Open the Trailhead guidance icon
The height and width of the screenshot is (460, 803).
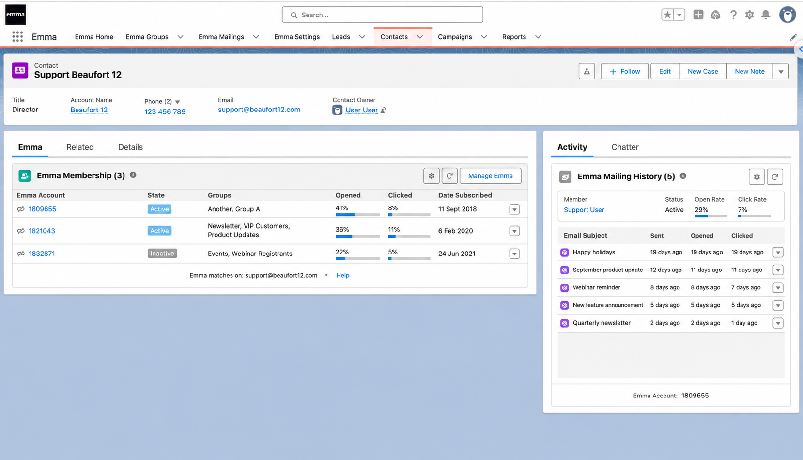click(x=715, y=15)
